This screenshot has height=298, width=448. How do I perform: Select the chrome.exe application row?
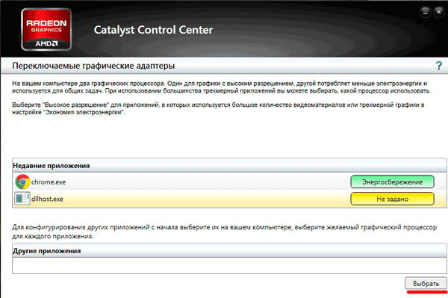[229, 182]
